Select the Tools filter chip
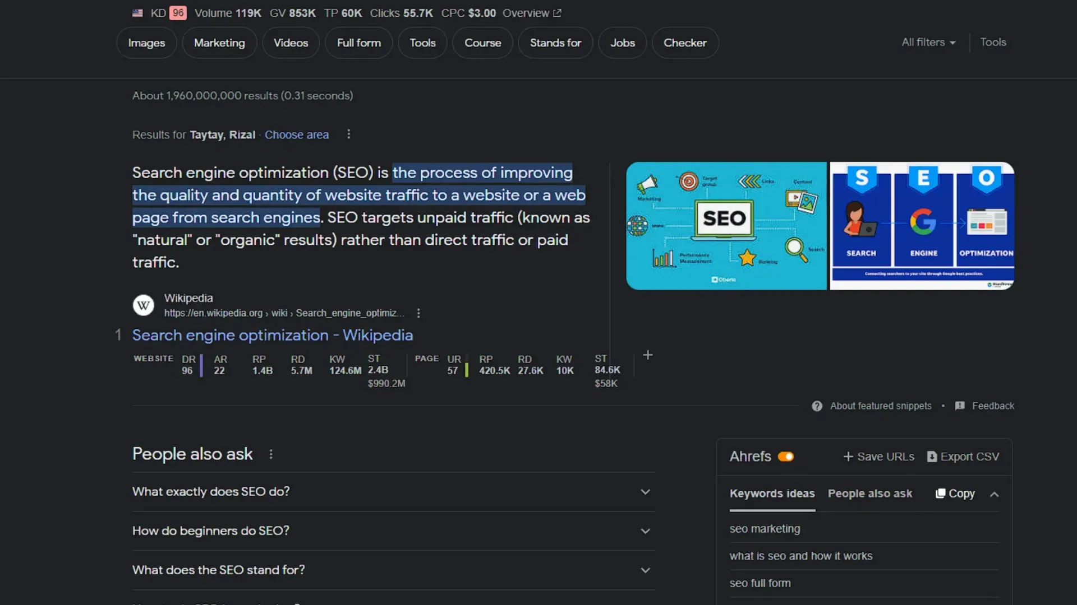The width and height of the screenshot is (1077, 605). 422,43
